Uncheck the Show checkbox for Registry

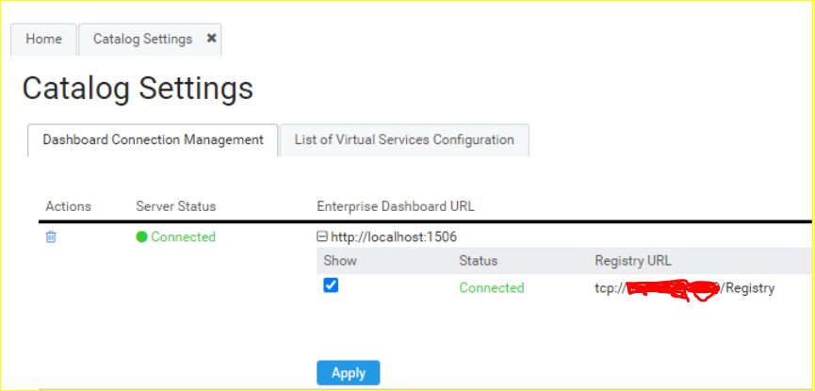[331, 285]
